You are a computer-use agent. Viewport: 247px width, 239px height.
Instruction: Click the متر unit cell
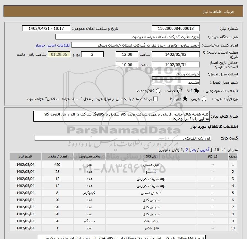point(89,165)
